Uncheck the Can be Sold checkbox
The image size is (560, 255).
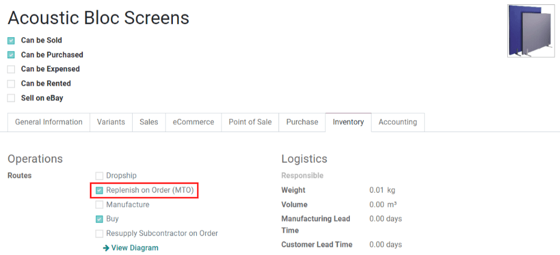tap(11, 41)
